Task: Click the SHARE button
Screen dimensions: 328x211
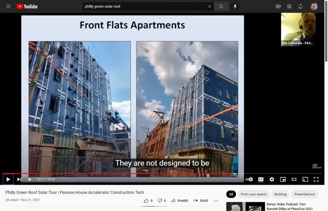Action: (180, 201)
